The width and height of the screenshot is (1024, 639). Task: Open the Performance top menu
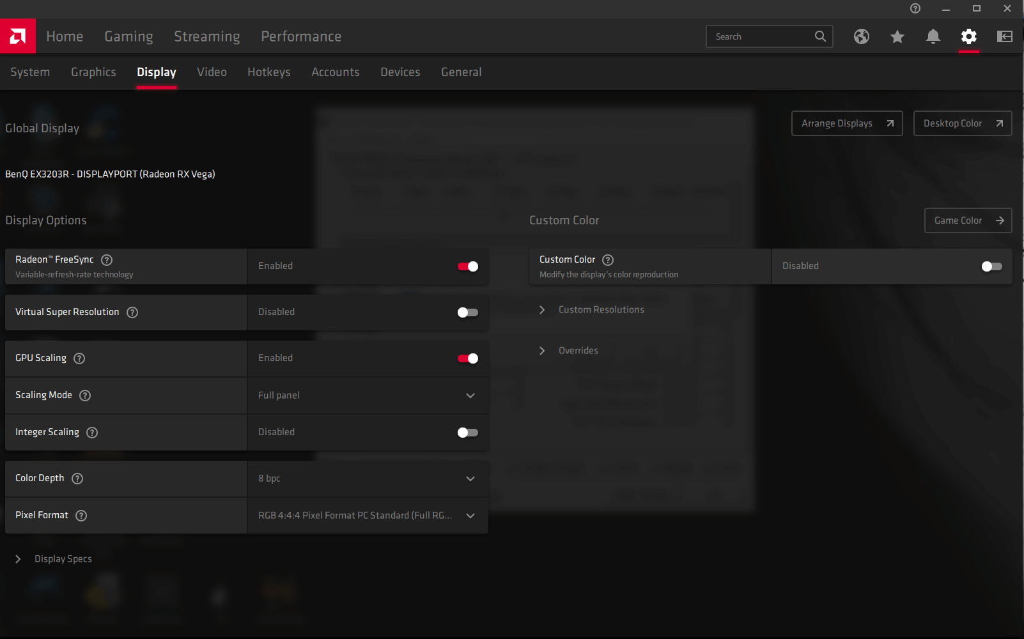click(x=301, y=36)
